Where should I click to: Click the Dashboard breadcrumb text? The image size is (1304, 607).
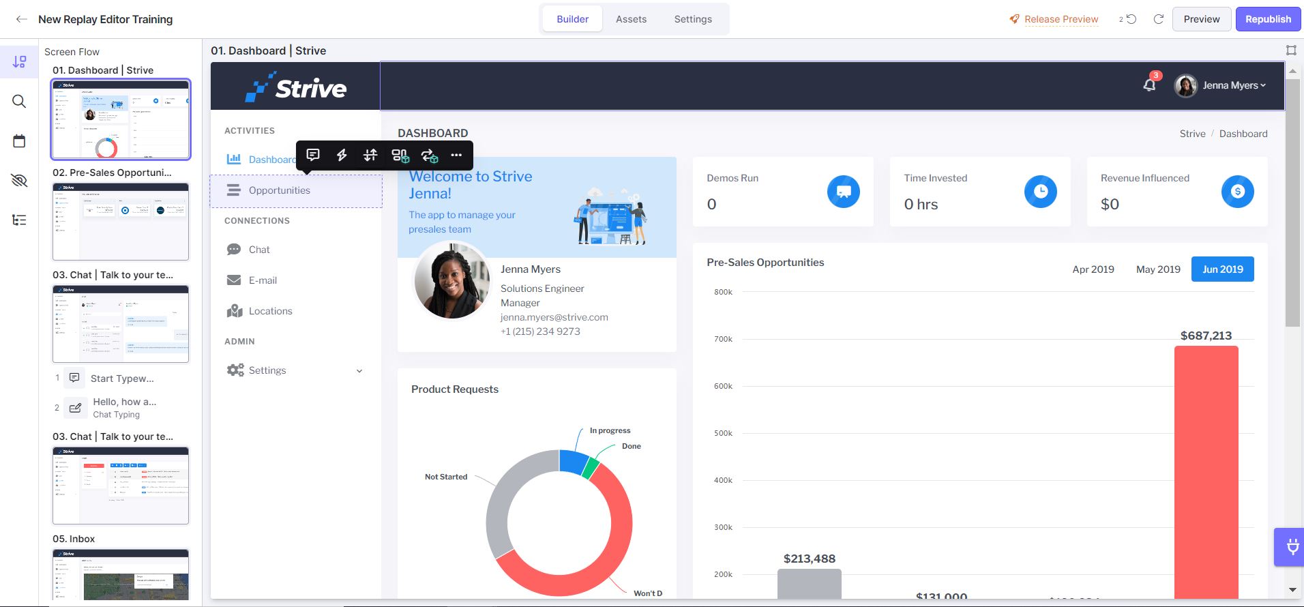pyautogui.click(x=1243, y=134)
